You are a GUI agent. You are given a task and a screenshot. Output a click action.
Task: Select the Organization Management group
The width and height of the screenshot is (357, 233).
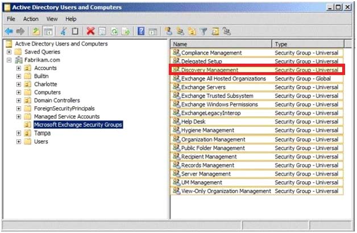tap(257, 139)
